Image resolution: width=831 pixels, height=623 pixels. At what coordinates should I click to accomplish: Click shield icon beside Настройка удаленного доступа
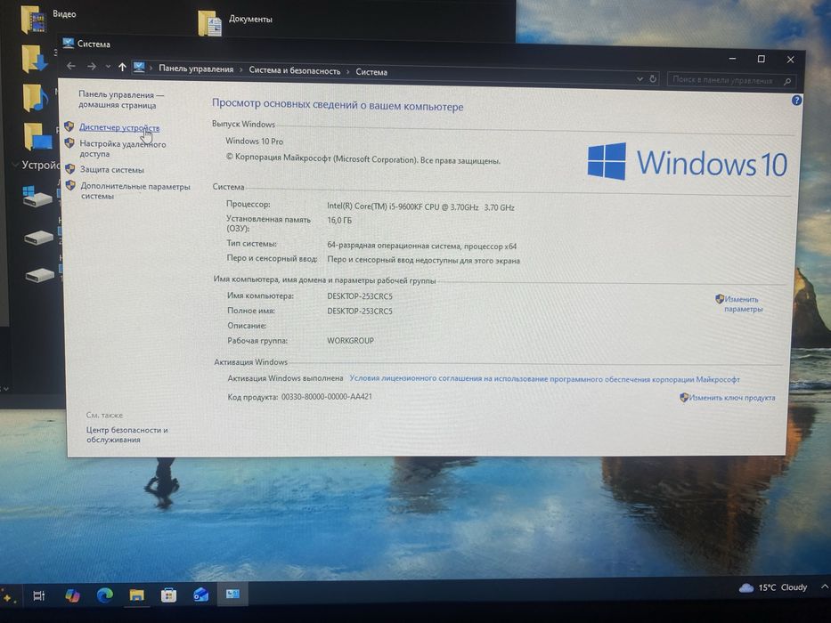[69, 143]
